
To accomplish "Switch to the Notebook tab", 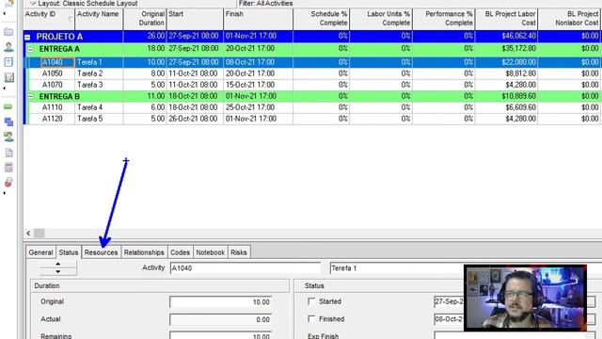I will coord(211,252).
